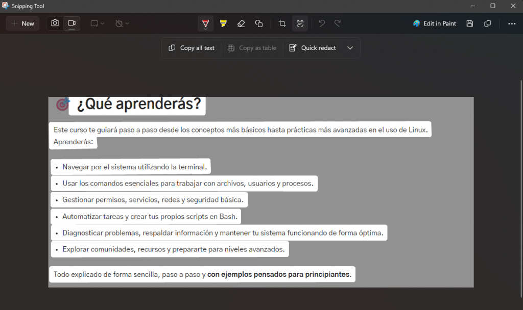Screen dimensions: 523x310
Task: Click the Save as icon
Action: 470,23
